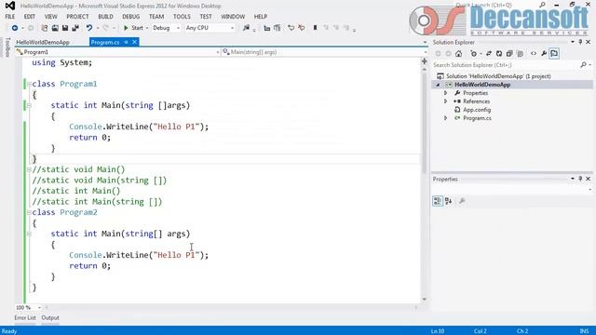Click the New Project toolbar icon

(x=45, y=28)
